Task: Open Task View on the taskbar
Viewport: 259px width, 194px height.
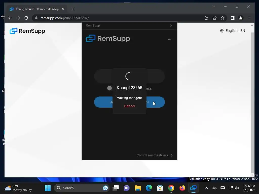Action: 116,188
